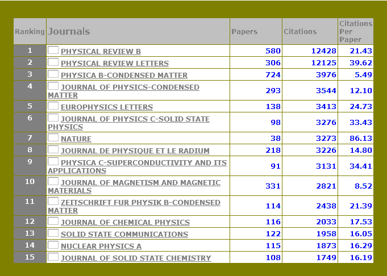Click papers count 218
387x276 pixels.
pyautogui.click(x=273, y=150)
